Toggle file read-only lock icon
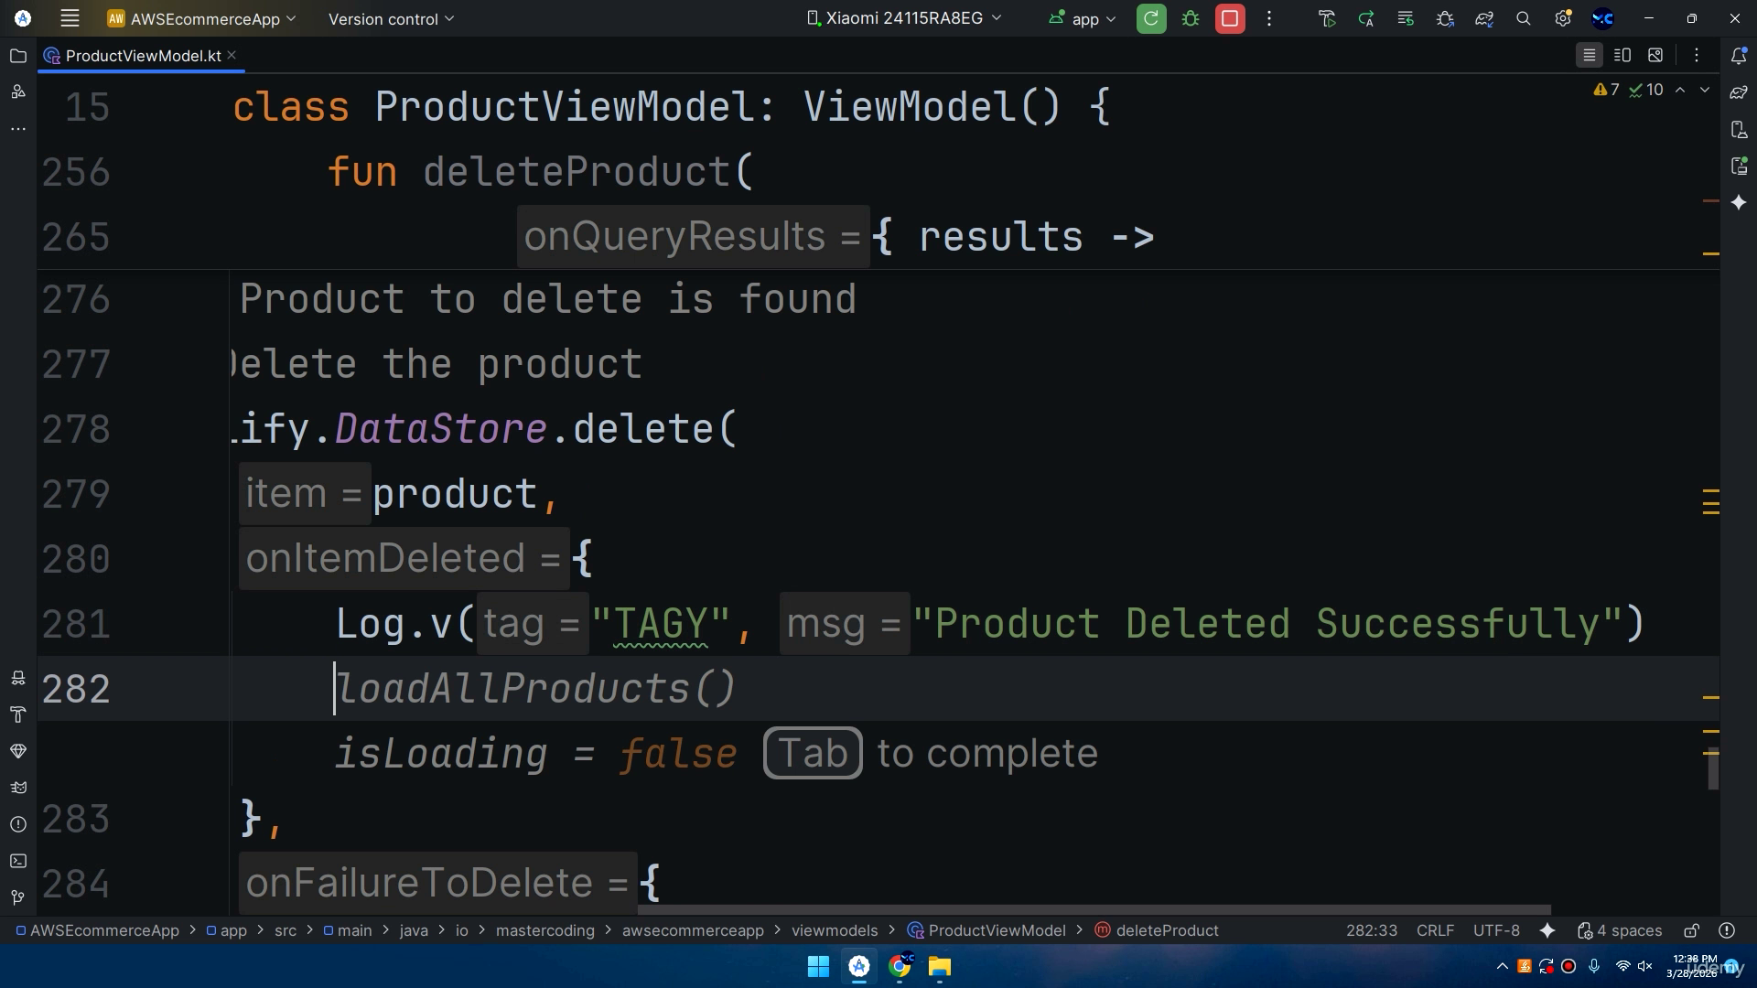 pos(1691,930)
